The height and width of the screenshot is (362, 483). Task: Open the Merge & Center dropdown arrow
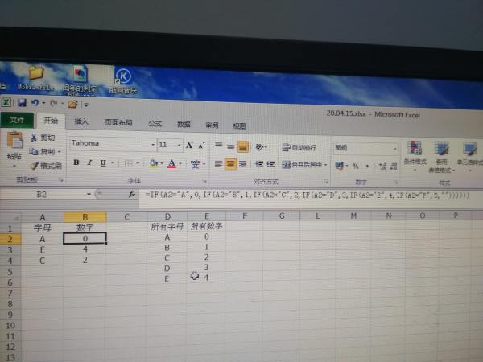pyautogui.click(x=325, y=165)
